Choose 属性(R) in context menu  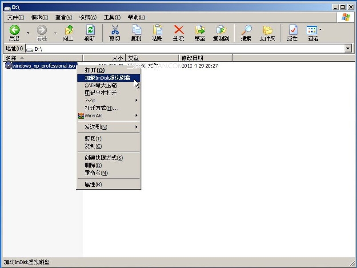click(x=108, y=184)
